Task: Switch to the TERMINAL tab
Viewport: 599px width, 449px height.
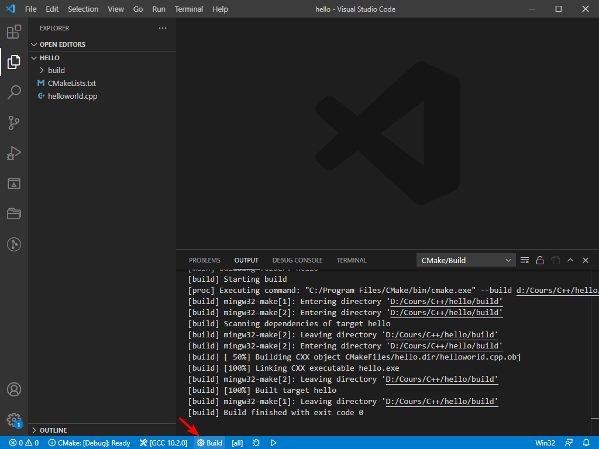Action: point(352,260)
